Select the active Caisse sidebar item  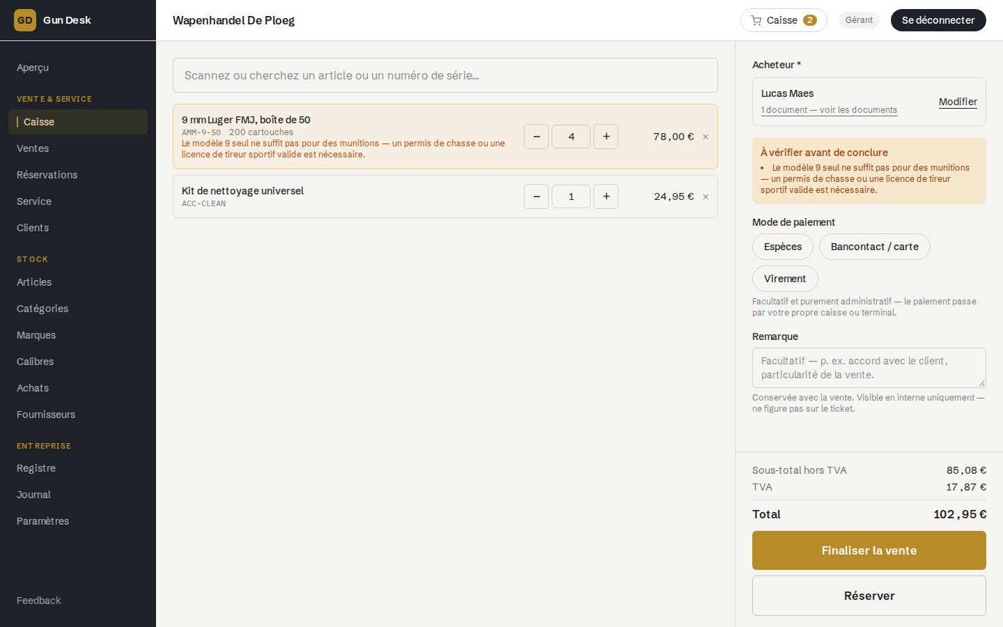(x=78, y=122)
